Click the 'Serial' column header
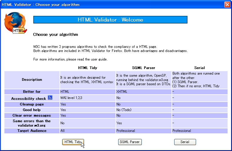The width and height of the screenshot is (232, 151). pos(200,68)
